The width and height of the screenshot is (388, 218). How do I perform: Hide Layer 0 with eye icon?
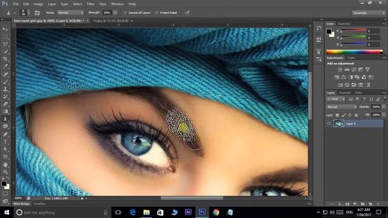[x=329, y=124]
